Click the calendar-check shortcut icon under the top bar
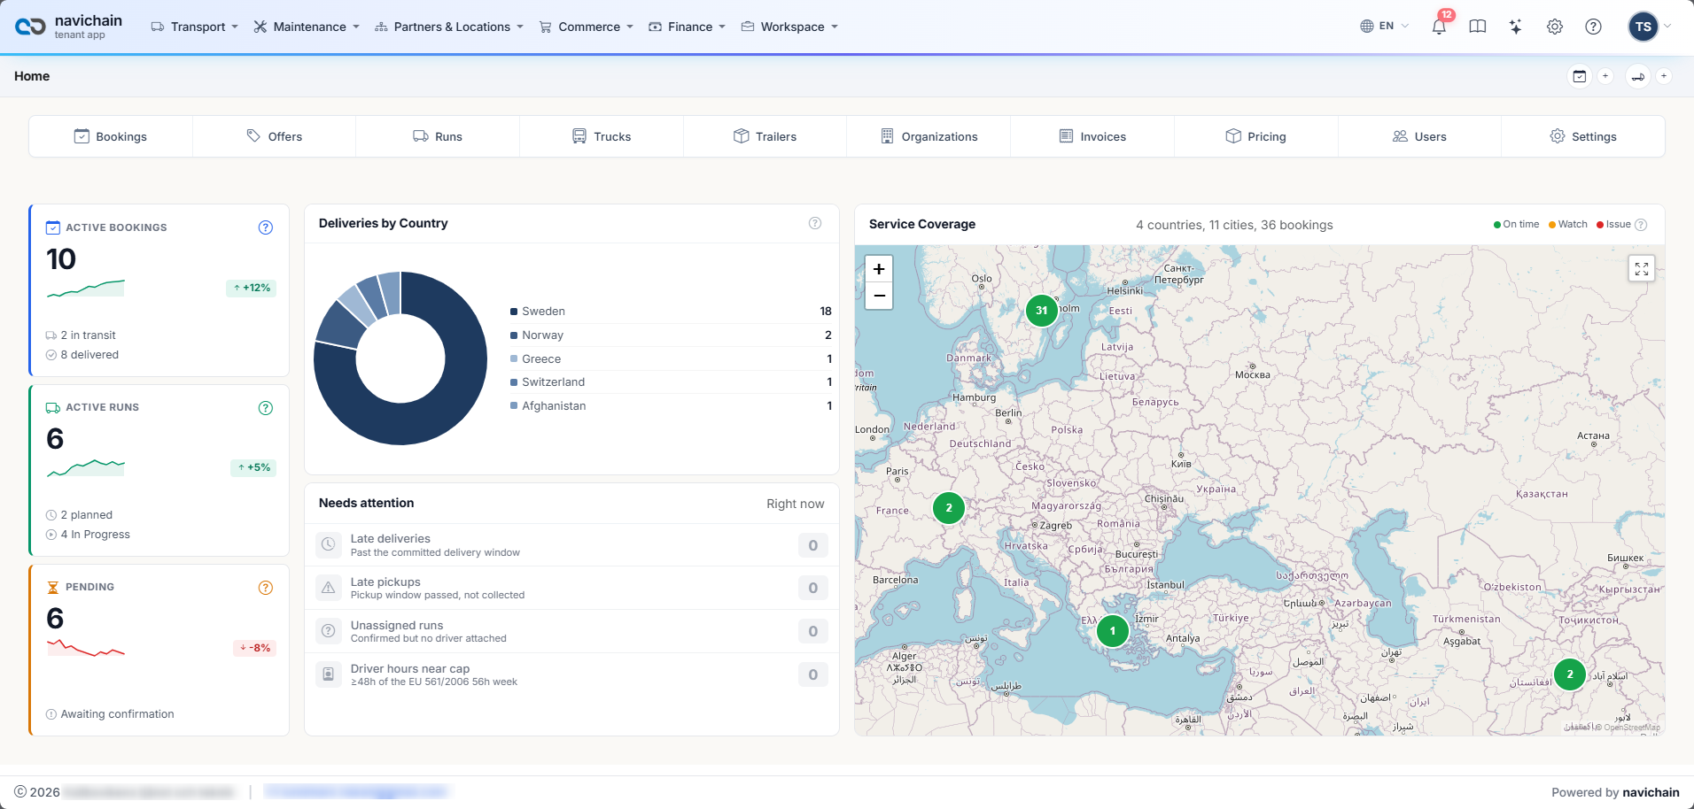 [x=1580, y=76]
